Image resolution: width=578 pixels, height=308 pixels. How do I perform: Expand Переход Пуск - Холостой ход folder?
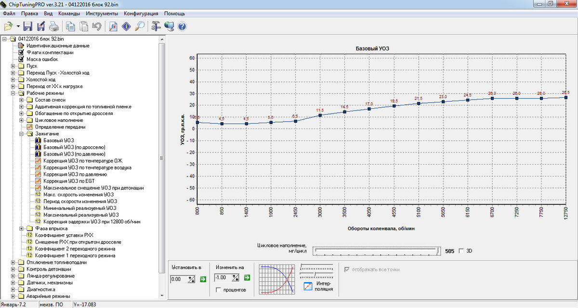pos(13,73)
